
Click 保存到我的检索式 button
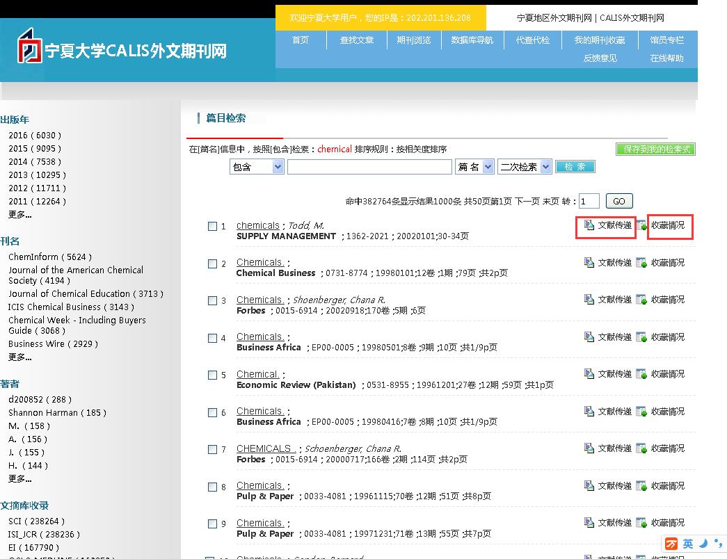point(655,149)
